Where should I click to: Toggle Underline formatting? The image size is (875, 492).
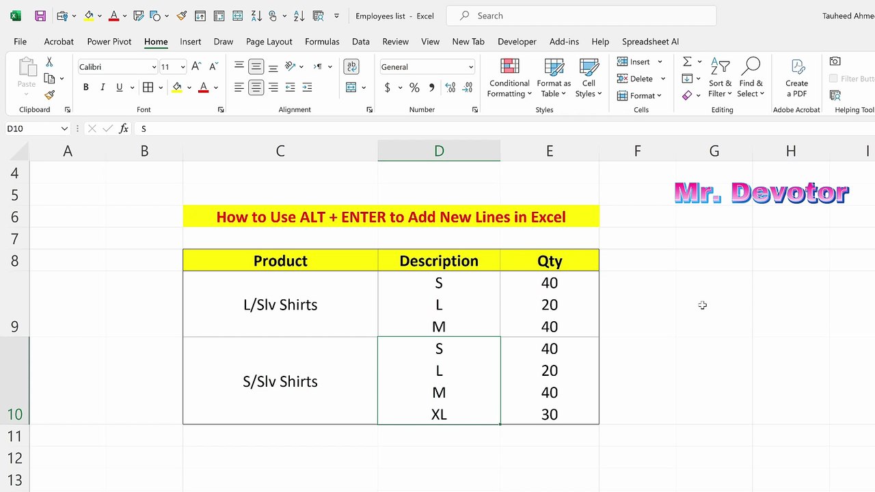pos(120,87)
